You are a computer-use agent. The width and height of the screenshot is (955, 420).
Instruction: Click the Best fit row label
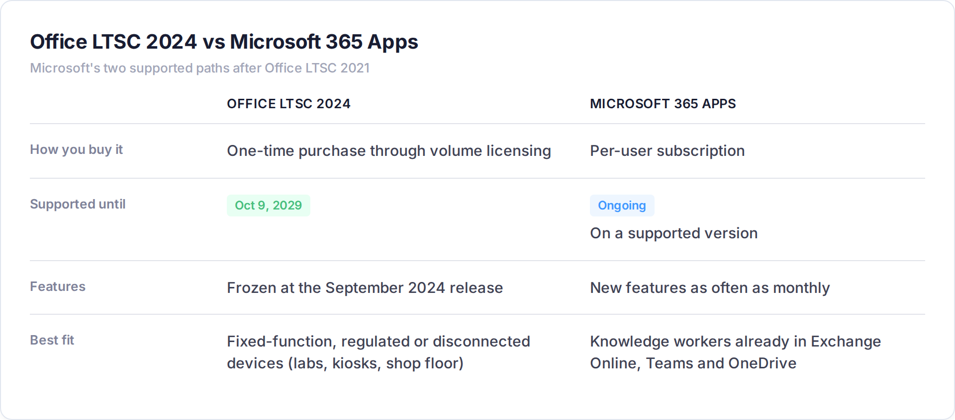52,340
